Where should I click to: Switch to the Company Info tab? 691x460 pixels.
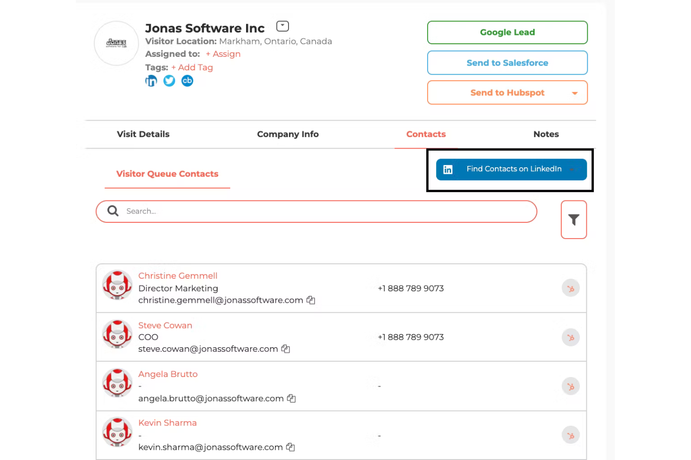pos(288,134)
